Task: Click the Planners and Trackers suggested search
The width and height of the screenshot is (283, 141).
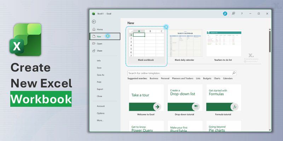Action: pyautogui.click(x=182, y=78)
